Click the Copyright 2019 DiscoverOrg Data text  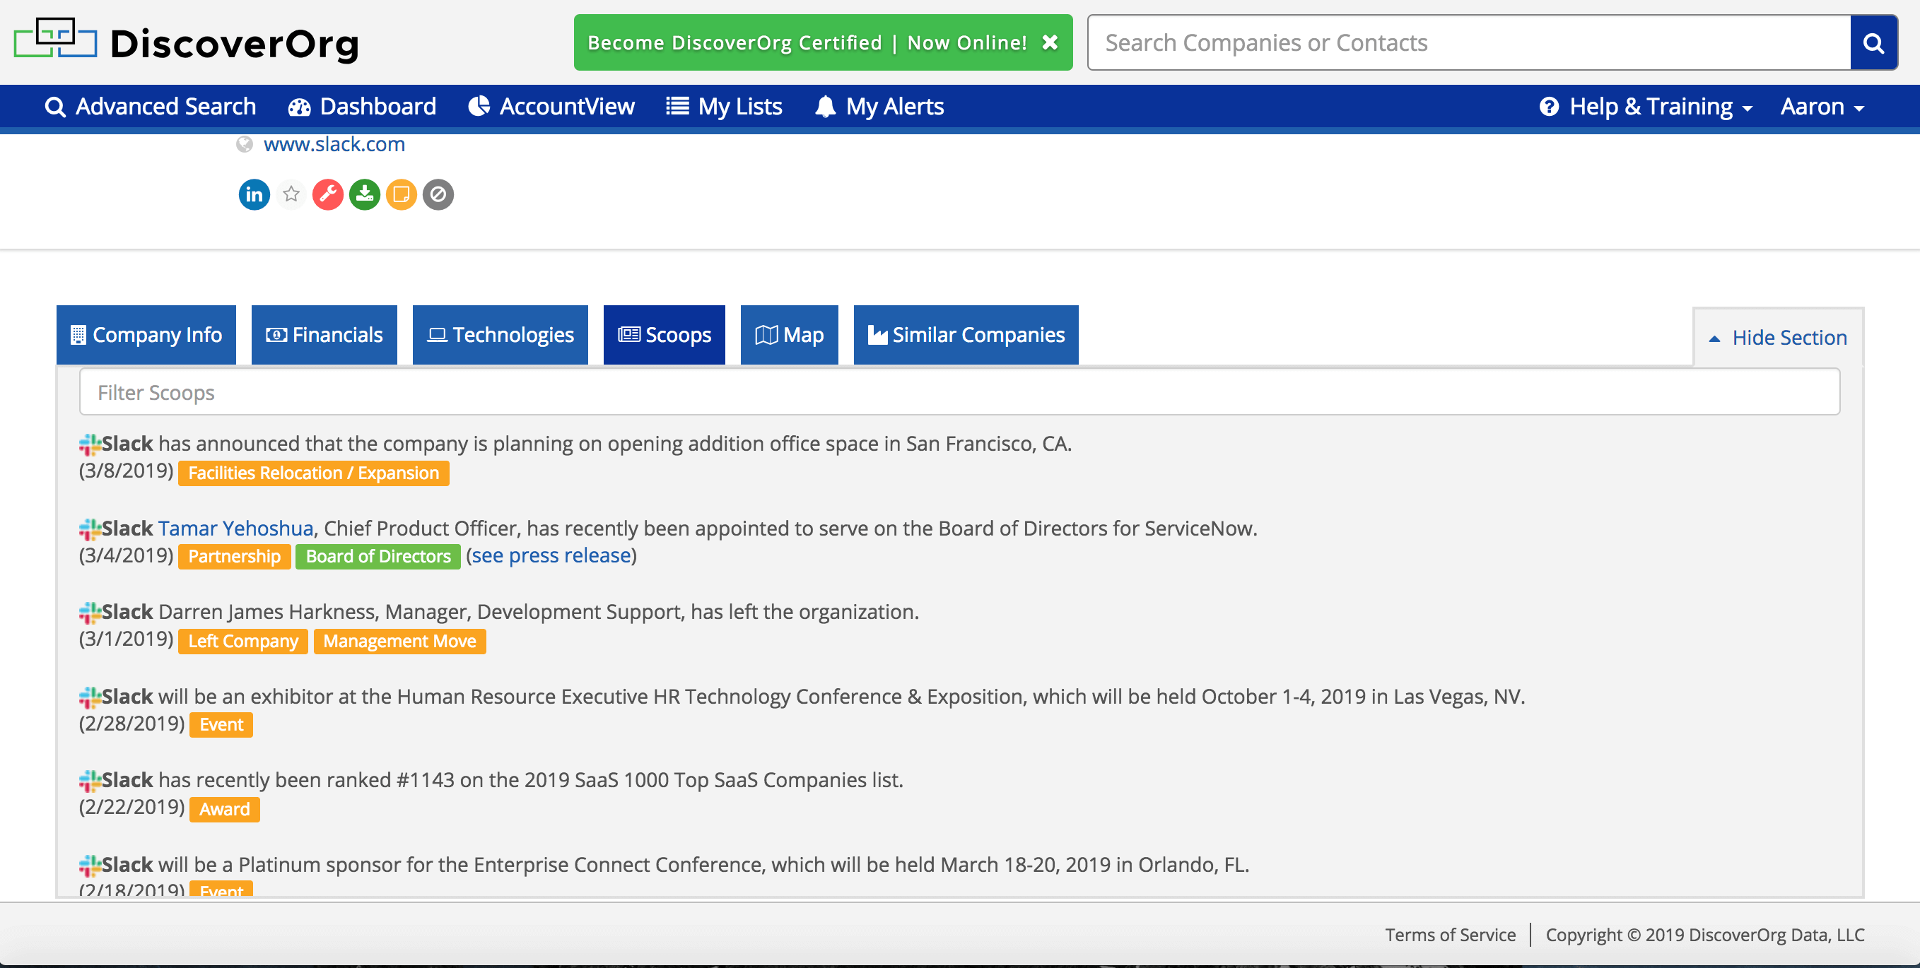point(1705,935)
